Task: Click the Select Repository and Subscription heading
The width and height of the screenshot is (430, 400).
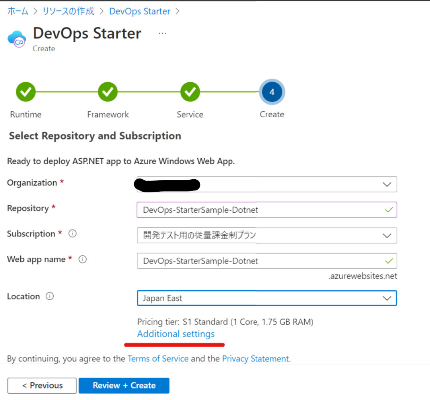Action: [95, 136]
